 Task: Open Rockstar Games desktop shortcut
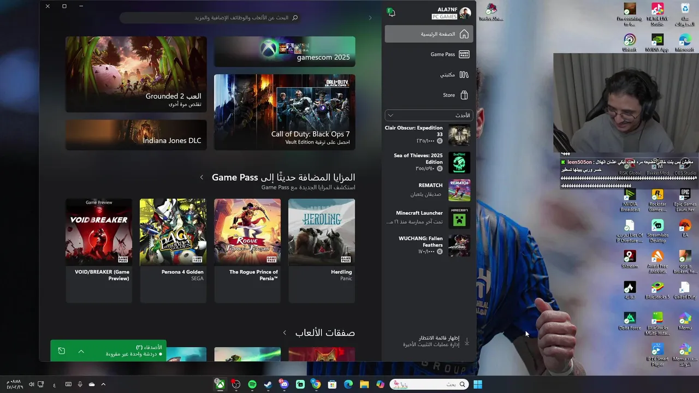point(657,200)
